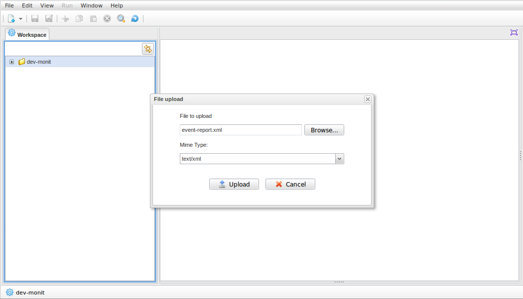Expand the dev-monit tree node
This screenshot has width=523, height=299.
[11, 62]
